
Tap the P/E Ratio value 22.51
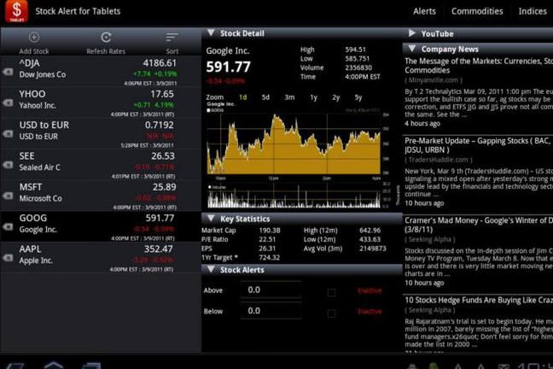tap(267, 239)
